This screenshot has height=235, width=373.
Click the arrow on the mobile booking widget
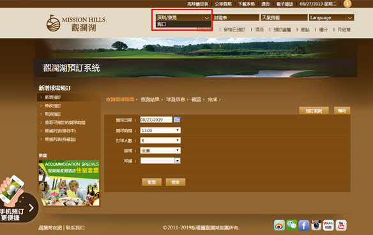[x=31, y=208]
